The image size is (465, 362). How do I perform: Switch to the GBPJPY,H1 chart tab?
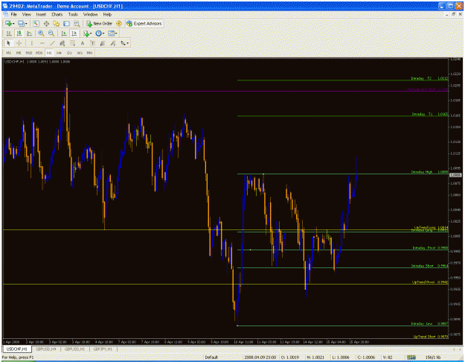[103, 349]
